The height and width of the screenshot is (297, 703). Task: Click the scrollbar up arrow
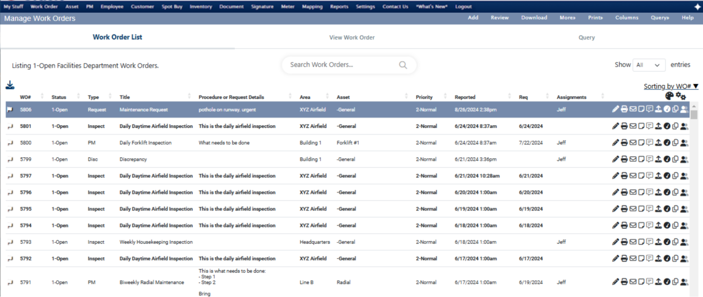[694, 106]
